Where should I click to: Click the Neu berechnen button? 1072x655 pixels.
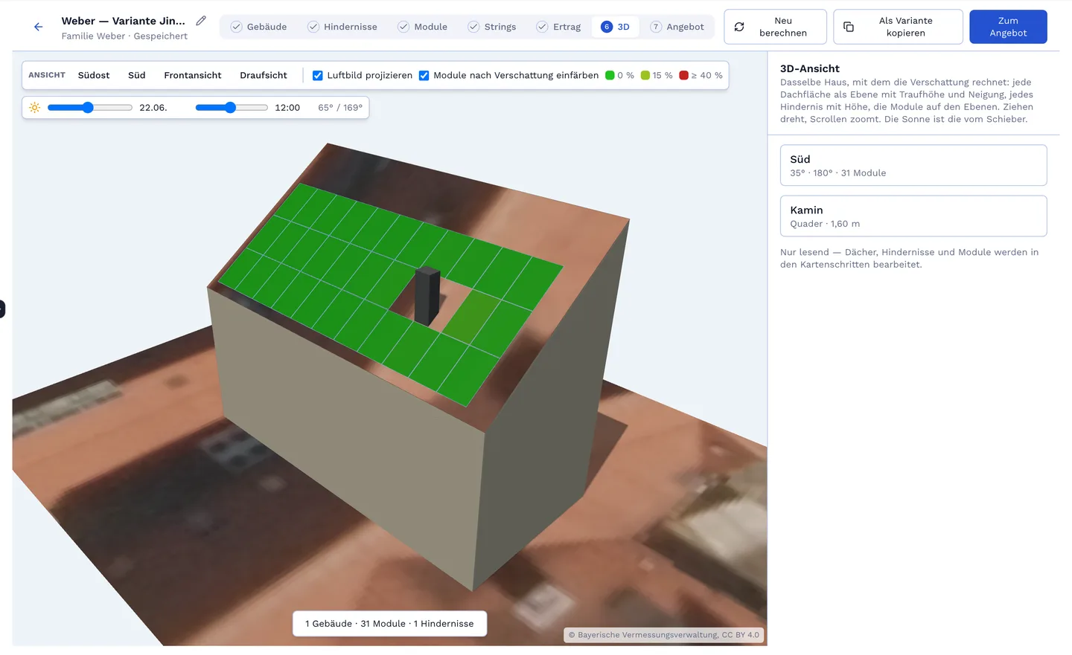click(x=775, y=27)
